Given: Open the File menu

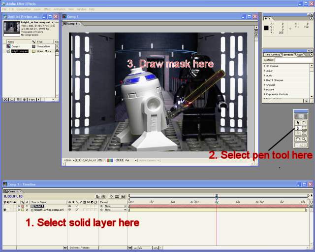Looking at the screenshot, I should click(x=4, y=9).
